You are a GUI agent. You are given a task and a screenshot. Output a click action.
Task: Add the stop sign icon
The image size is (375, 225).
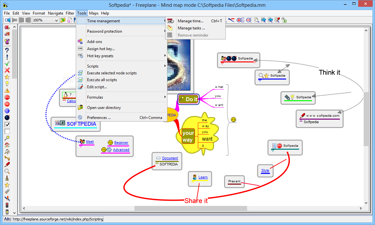coord(7,97)
